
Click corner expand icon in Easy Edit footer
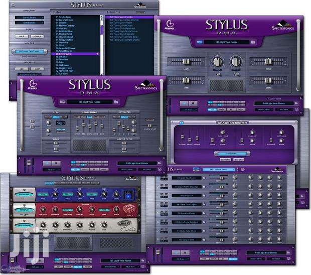[297, 109]
